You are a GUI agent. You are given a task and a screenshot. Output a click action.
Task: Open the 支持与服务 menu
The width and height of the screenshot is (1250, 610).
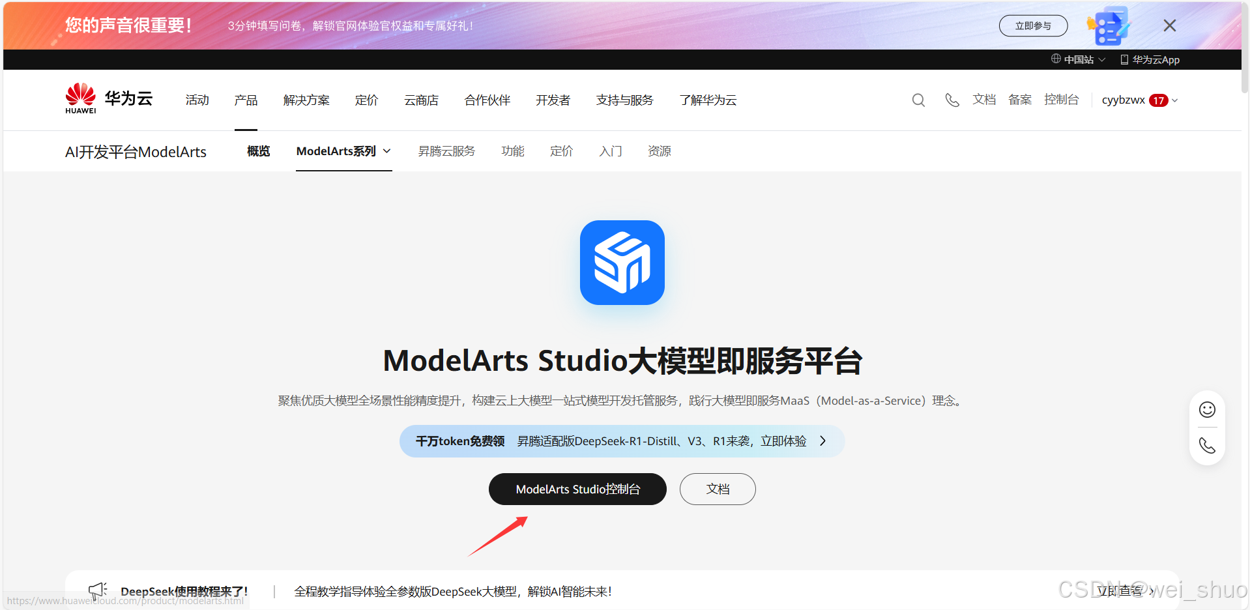pos(624,100)
